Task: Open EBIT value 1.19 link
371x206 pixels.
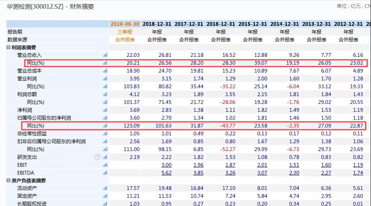Action: [358, 165]
